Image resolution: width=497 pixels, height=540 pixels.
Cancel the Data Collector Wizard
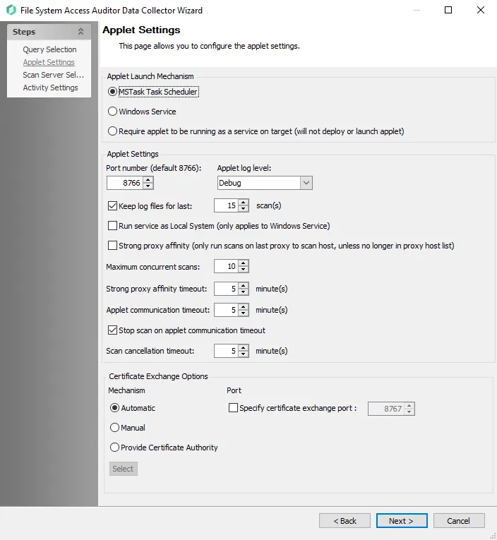(x=459, y=521)
